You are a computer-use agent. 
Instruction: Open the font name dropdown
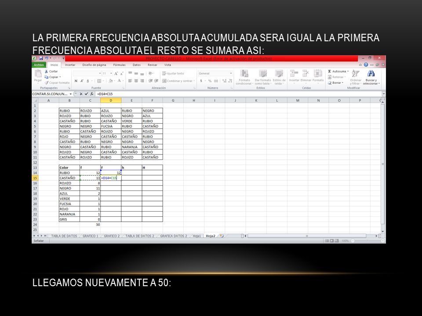[x=100, y=73]
